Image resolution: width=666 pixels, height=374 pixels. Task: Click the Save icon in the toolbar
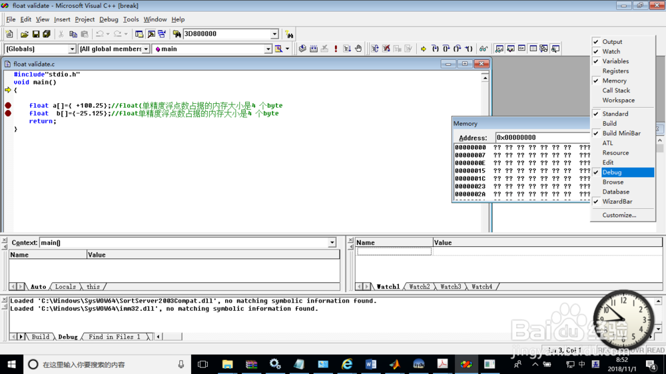pyautogui.click(x=36, y=34)
